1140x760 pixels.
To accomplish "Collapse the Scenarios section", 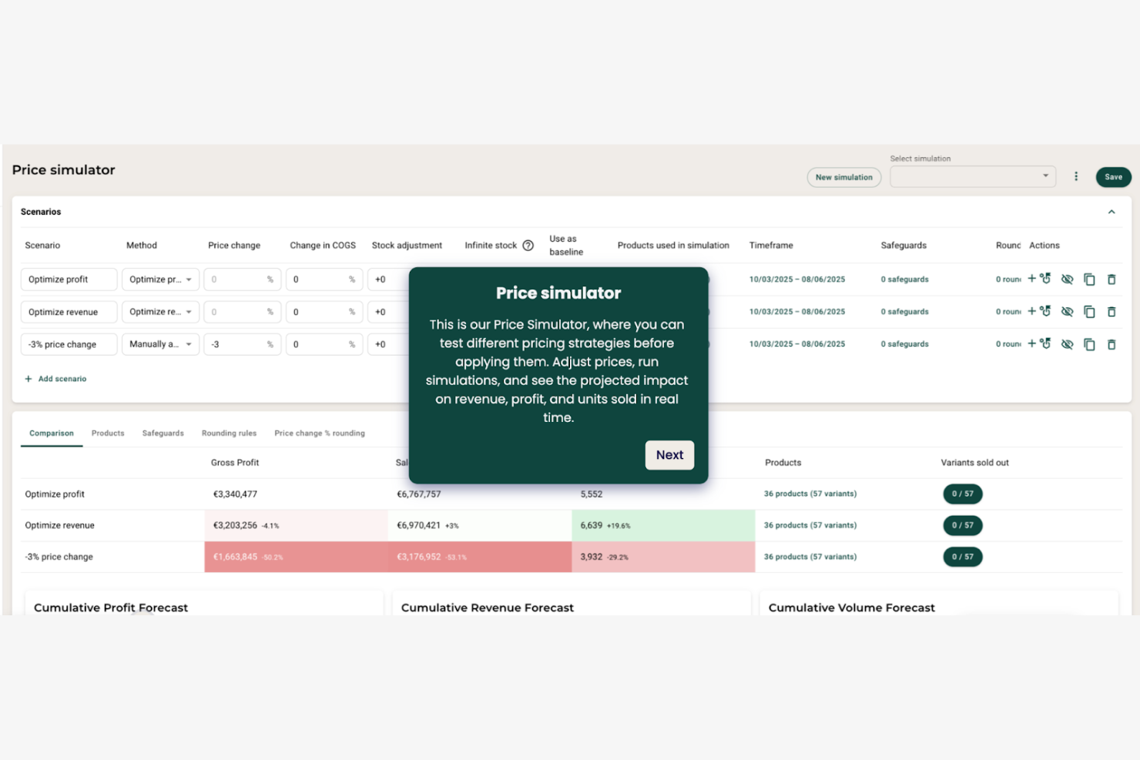I will coord(1111,211).
